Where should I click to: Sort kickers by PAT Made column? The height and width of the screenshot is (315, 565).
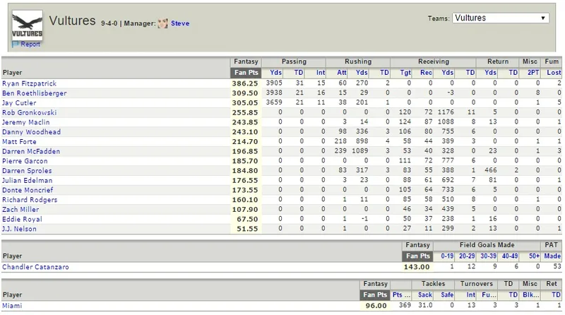coord(552,256)
